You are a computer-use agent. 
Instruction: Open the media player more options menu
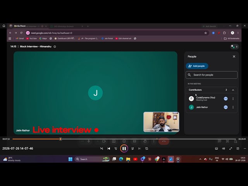(245, 148)
